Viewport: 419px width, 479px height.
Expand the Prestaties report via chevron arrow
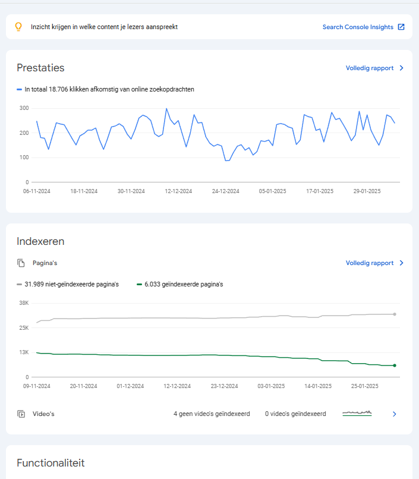pyautogui.click(x=401, y=68)
